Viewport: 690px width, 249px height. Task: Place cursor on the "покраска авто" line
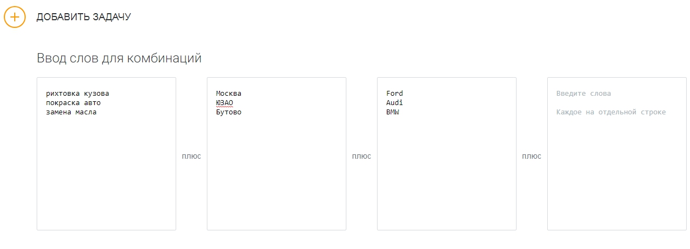pos(73,103)
